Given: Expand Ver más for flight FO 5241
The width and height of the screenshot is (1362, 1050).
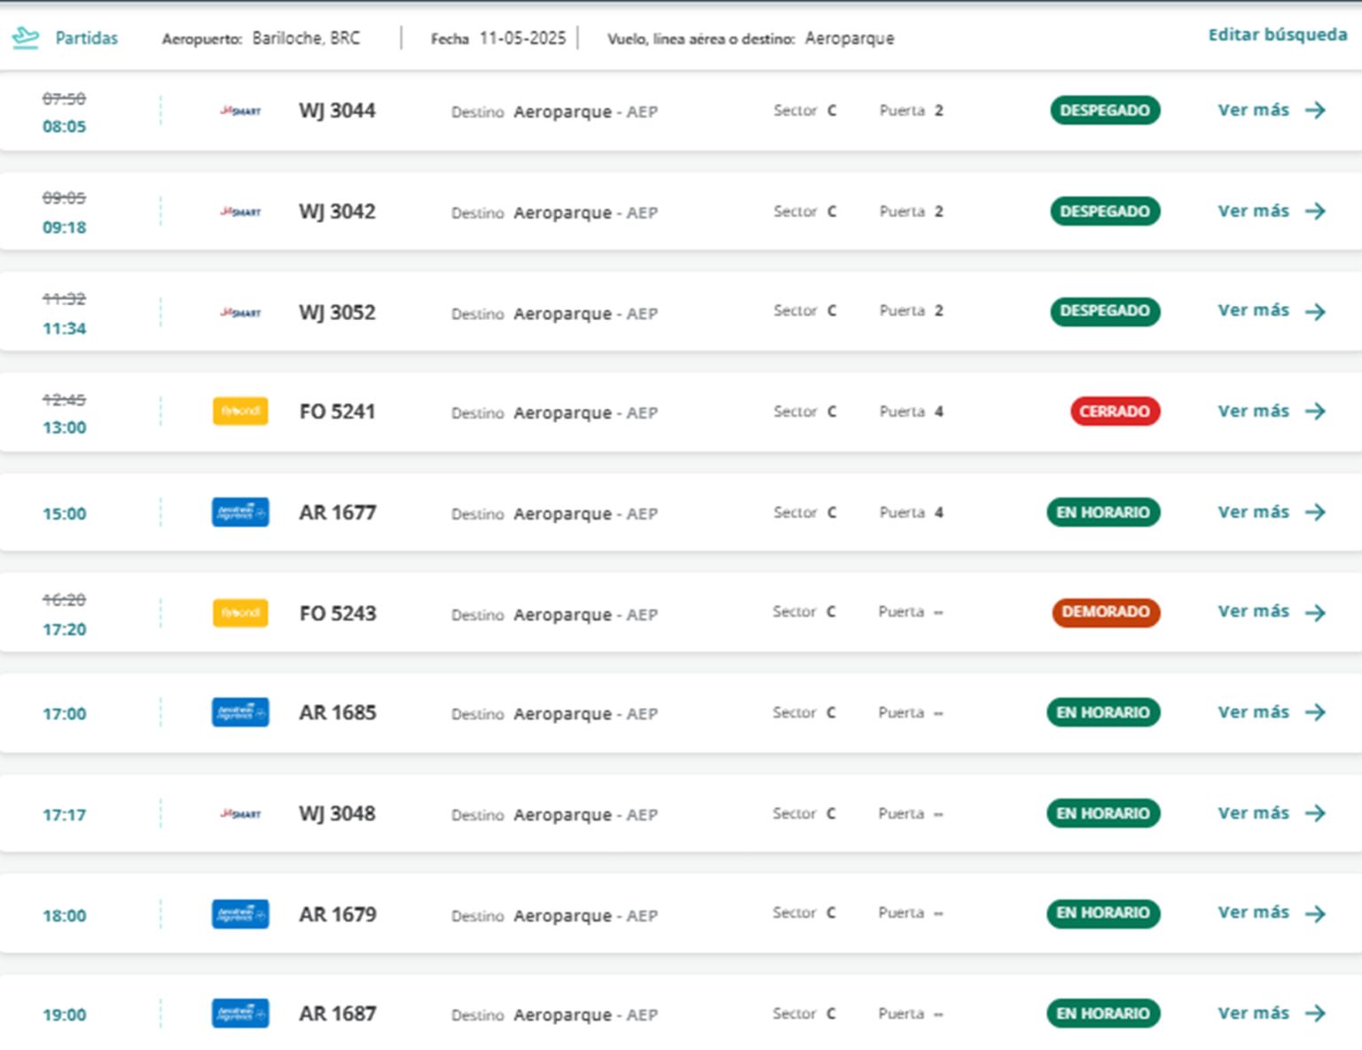Looking at the screenshot, I should point(1253,411).
